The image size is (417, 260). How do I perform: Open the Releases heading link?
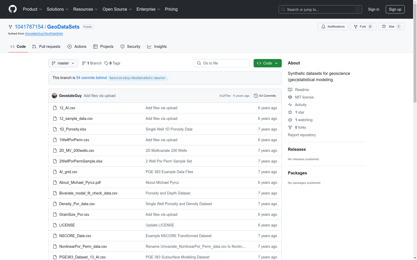click(x=297, y=149)
